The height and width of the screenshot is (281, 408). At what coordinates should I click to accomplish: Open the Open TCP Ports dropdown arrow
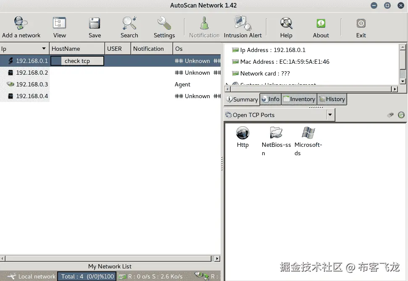330,115
